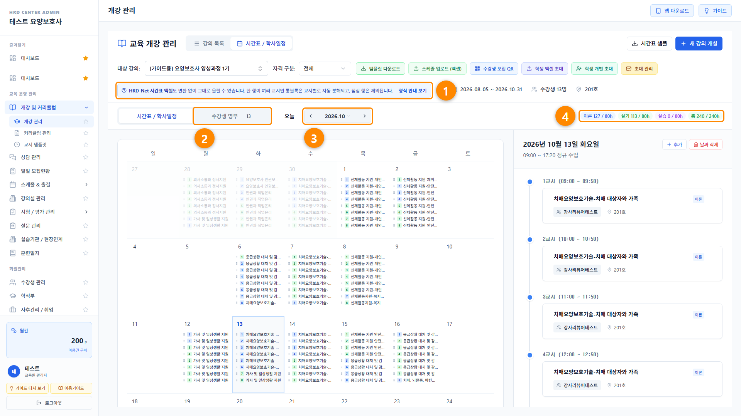Open the 대상 강의 course dropdown

point(206,69)
